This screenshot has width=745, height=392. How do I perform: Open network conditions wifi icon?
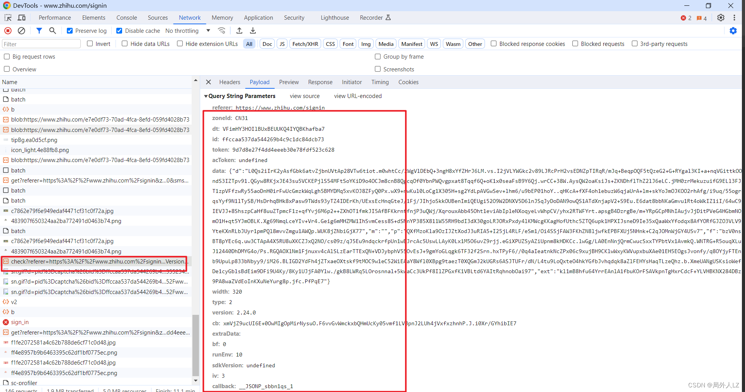[221, 31]
